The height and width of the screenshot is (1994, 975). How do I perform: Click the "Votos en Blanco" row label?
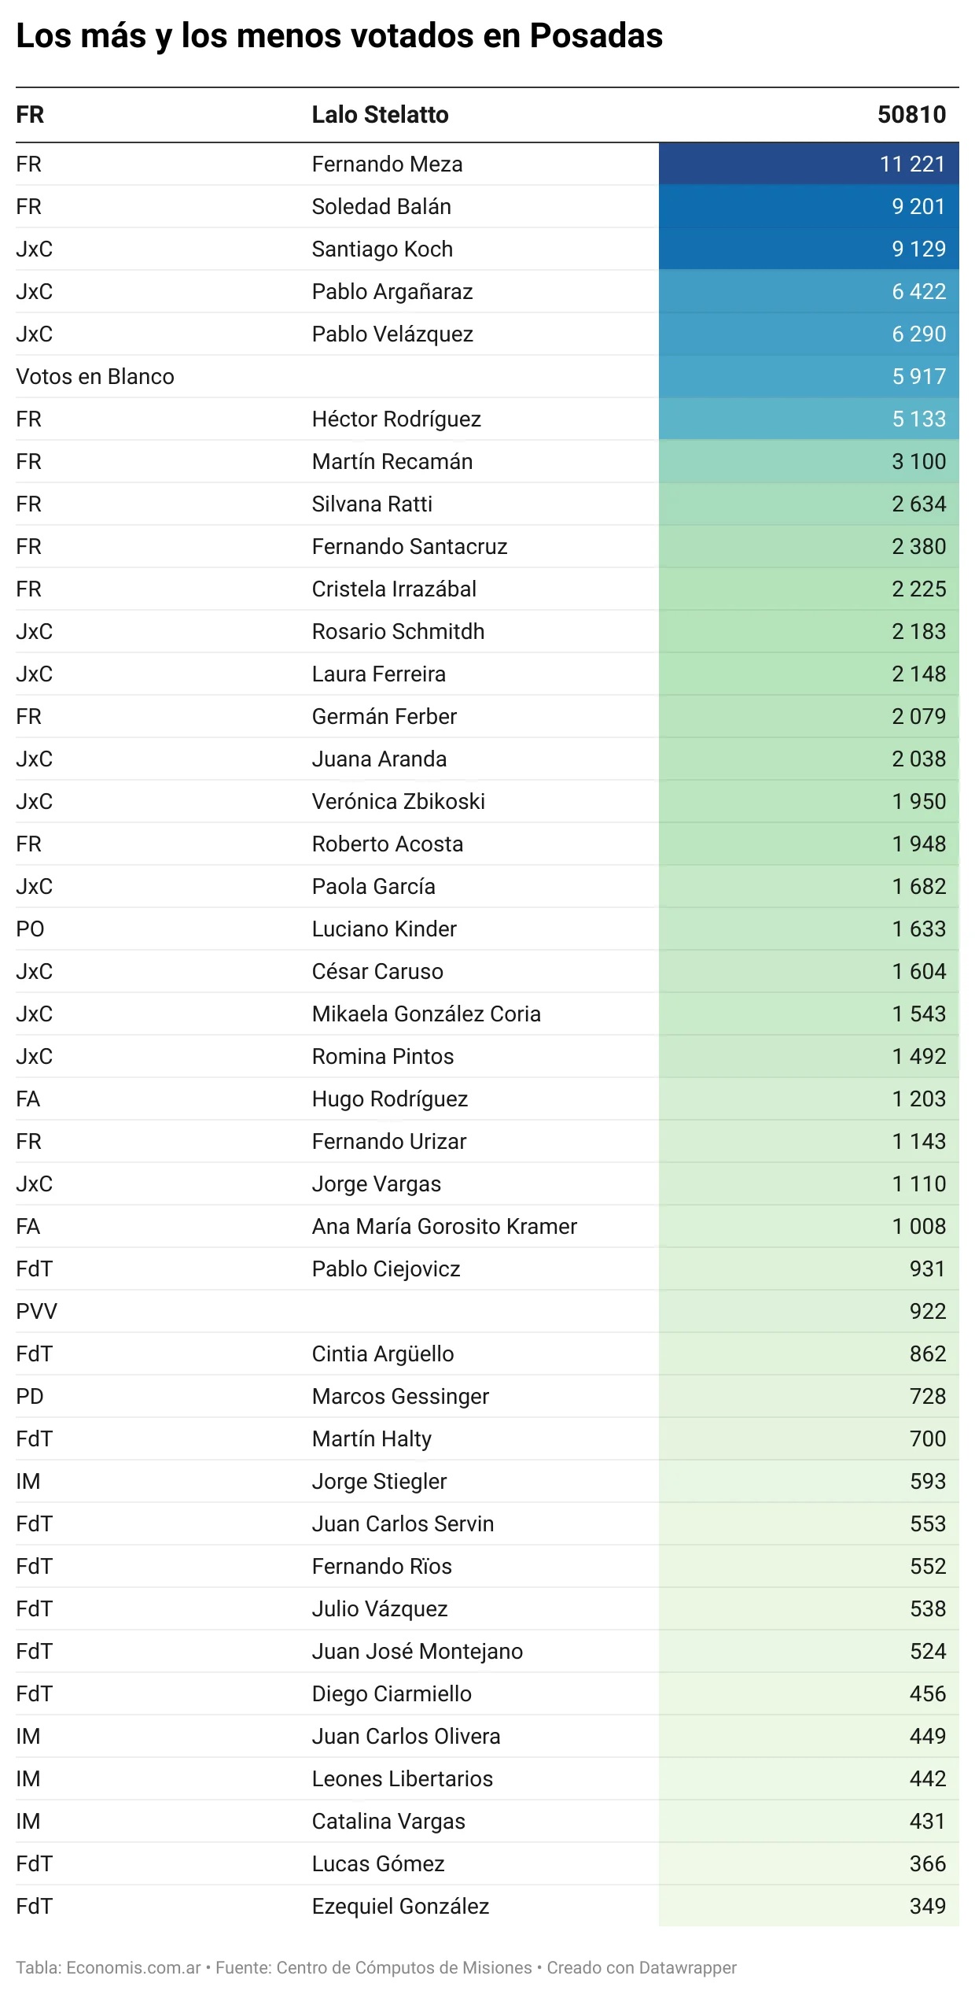pos(95,376)
